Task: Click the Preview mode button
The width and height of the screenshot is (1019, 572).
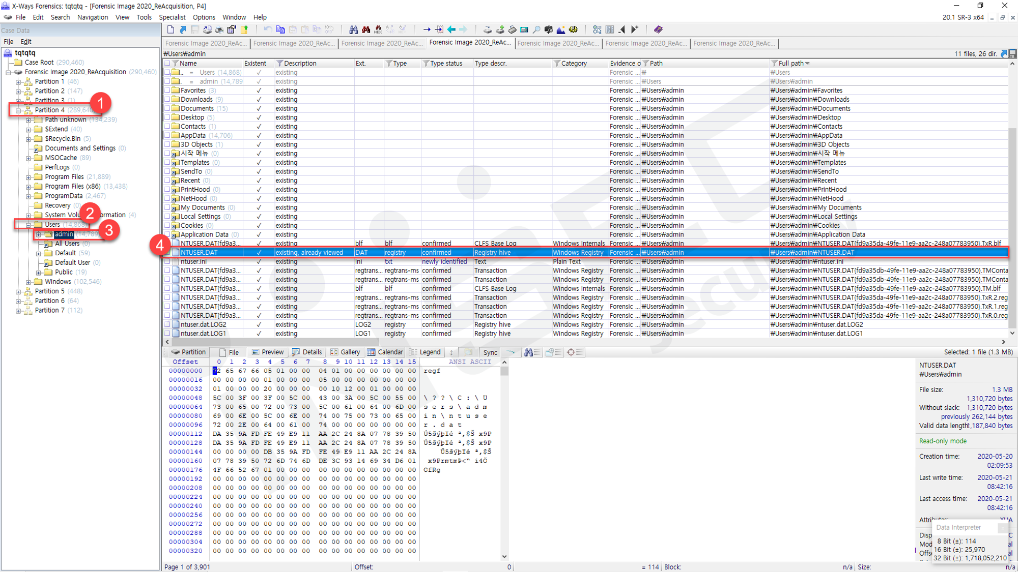Action: point(268,352)
